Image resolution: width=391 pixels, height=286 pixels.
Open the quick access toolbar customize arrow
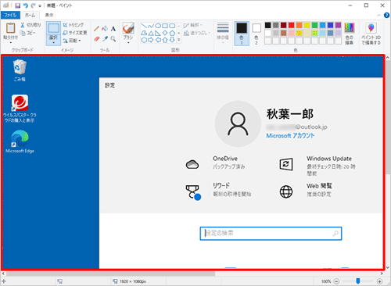coord(40,5)
